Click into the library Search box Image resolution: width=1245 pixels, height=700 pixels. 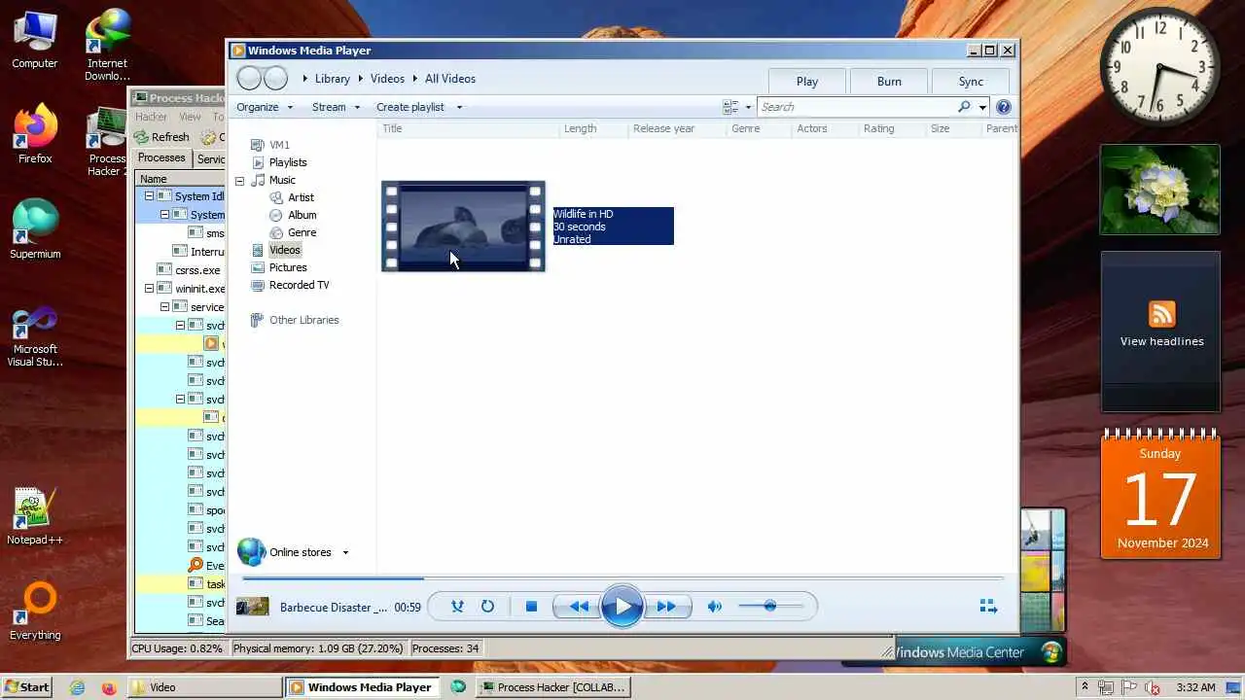coord(856,107)
